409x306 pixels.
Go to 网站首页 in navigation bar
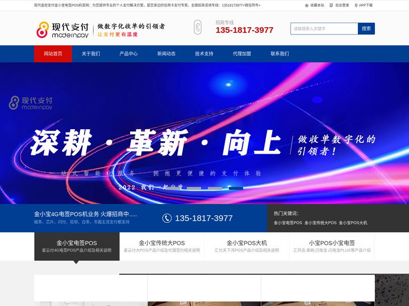(x=53, y=54)
